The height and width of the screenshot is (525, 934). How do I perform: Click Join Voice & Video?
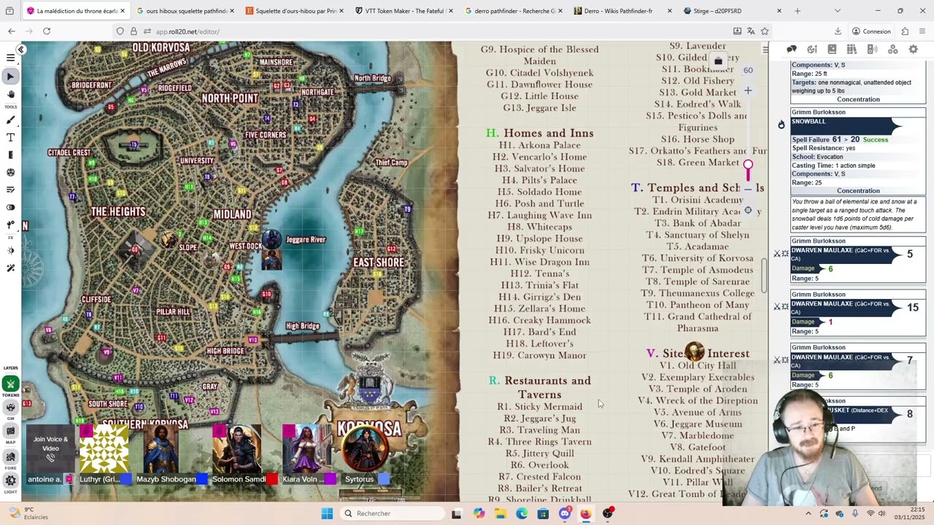[x=50, y=448]
